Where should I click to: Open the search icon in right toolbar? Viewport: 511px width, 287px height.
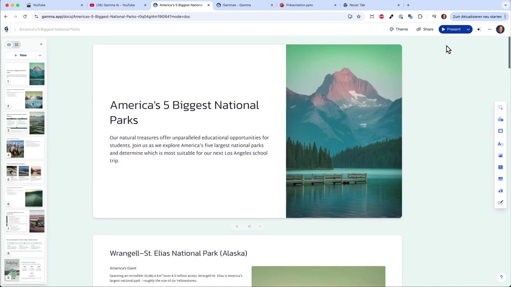500,108
